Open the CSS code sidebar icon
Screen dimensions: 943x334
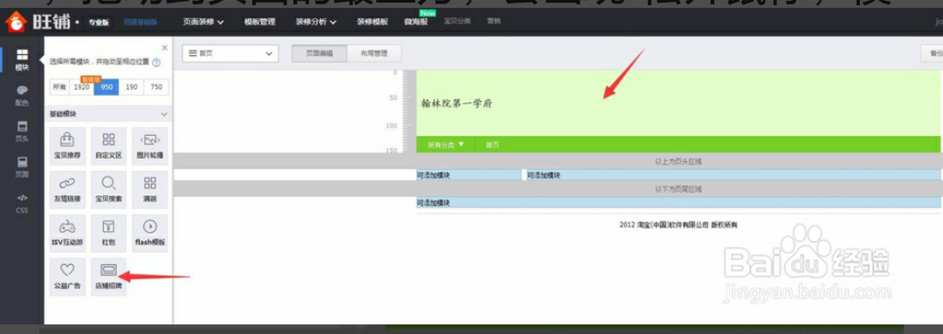pyautogui.click(x=22, y=203)
